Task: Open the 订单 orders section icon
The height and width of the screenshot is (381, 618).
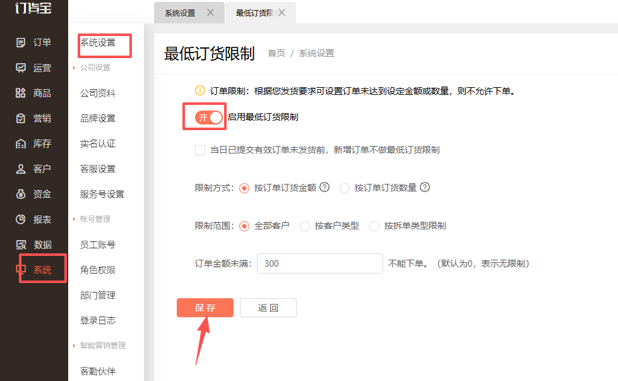Action: pos(20,42)
